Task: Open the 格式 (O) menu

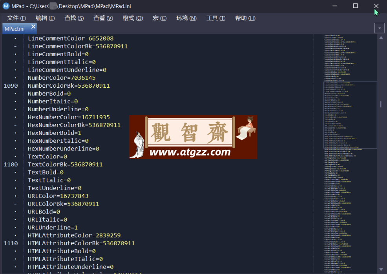Action: (133, 18)
